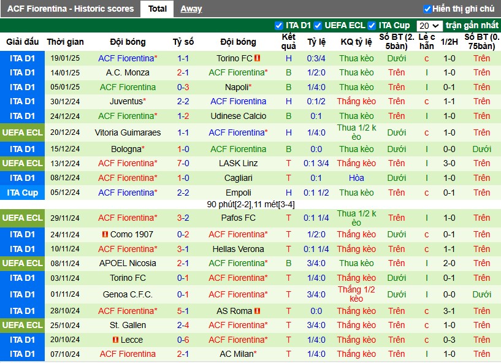
Task: Click the Thời gian column header
Action: [x=65, y=42]
